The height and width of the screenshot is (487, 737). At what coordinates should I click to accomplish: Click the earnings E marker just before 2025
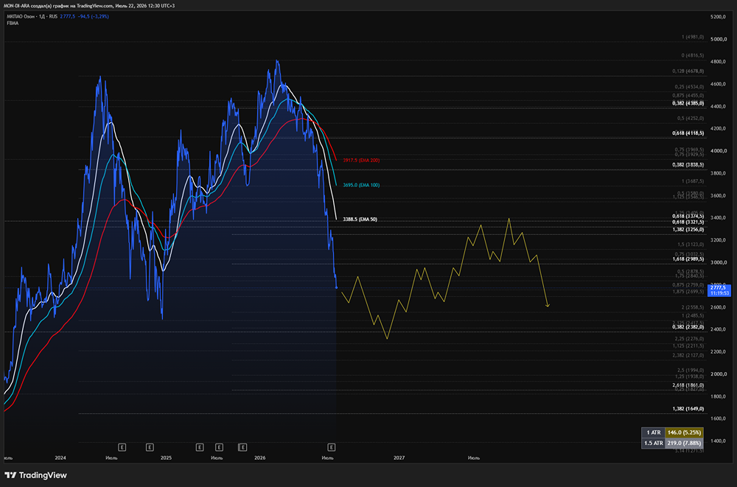coord(150,447)
